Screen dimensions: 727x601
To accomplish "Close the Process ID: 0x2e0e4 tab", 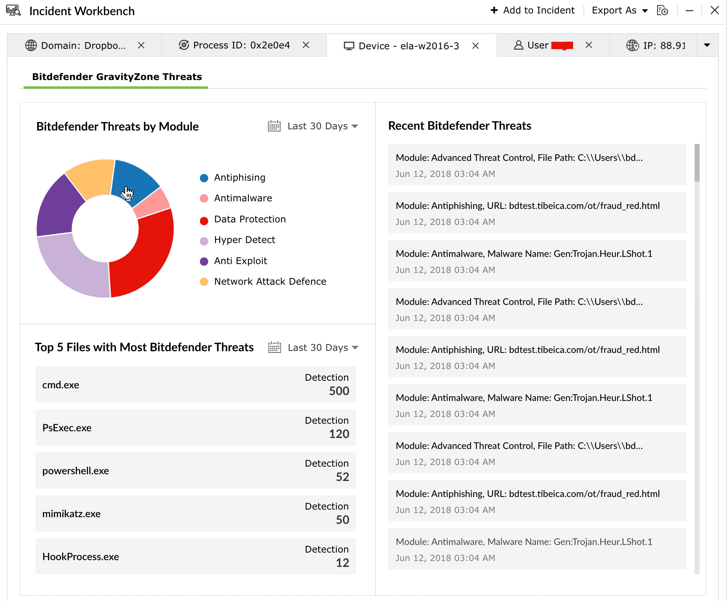I will pos(306,45).
